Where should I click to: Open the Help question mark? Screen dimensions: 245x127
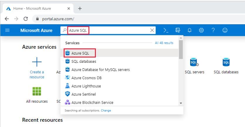pos(213,30)
